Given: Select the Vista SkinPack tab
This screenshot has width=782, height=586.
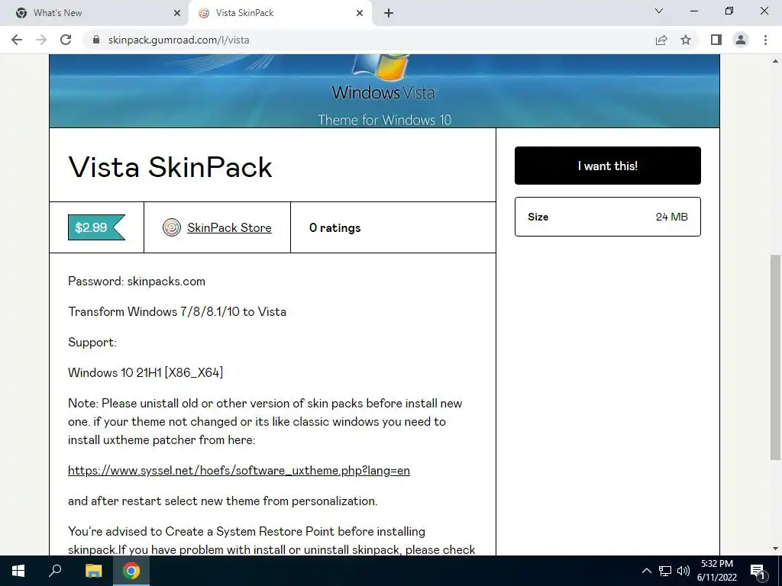Looking at the screenshot, I should click(281, 13).
